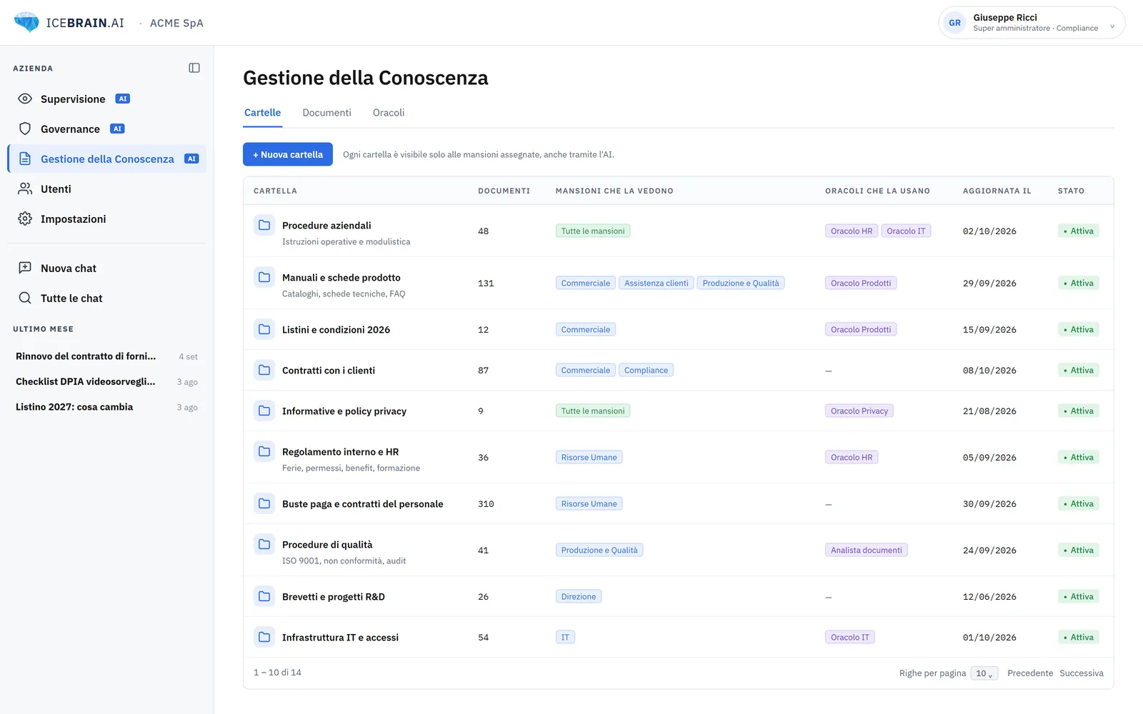Image resolution: width=1143 pixels, height=714 pixels.
Task: Start a Nuova chat
Action: pos(107,268)
